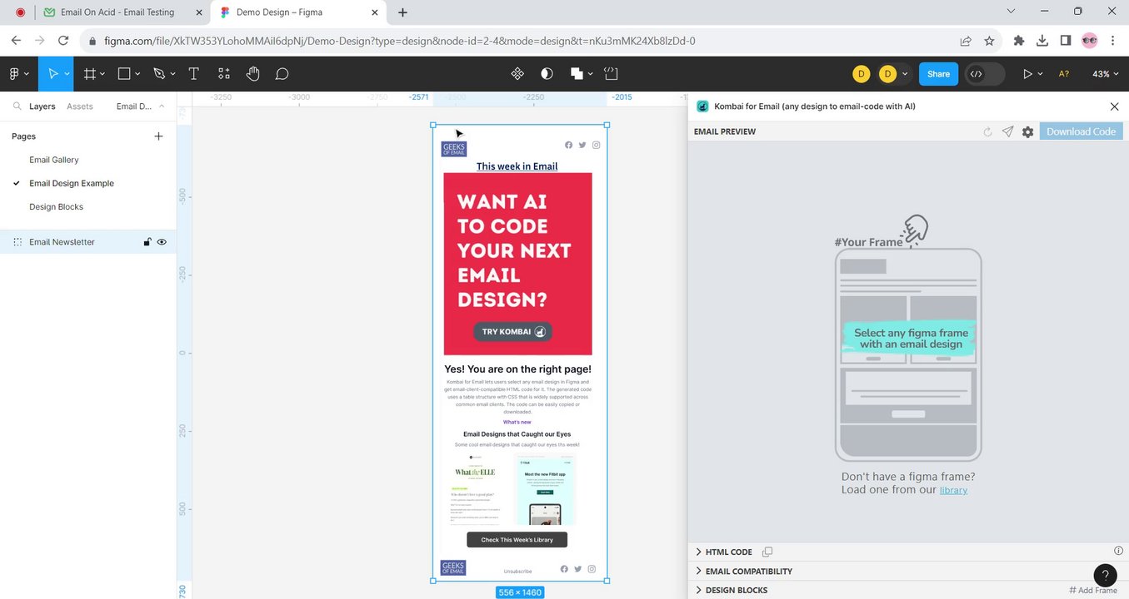The height and width of the screenshot is (599, 1129).
Task: Add a new page with plus icon
Action: click(158, 136)
